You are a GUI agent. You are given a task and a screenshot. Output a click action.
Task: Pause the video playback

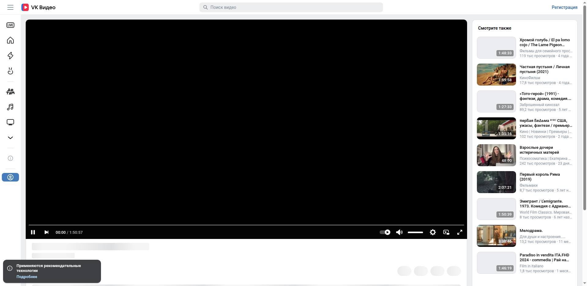33,232
